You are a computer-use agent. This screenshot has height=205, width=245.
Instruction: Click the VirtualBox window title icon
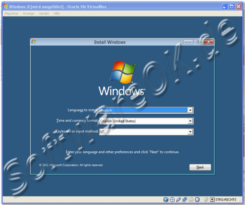6,6
